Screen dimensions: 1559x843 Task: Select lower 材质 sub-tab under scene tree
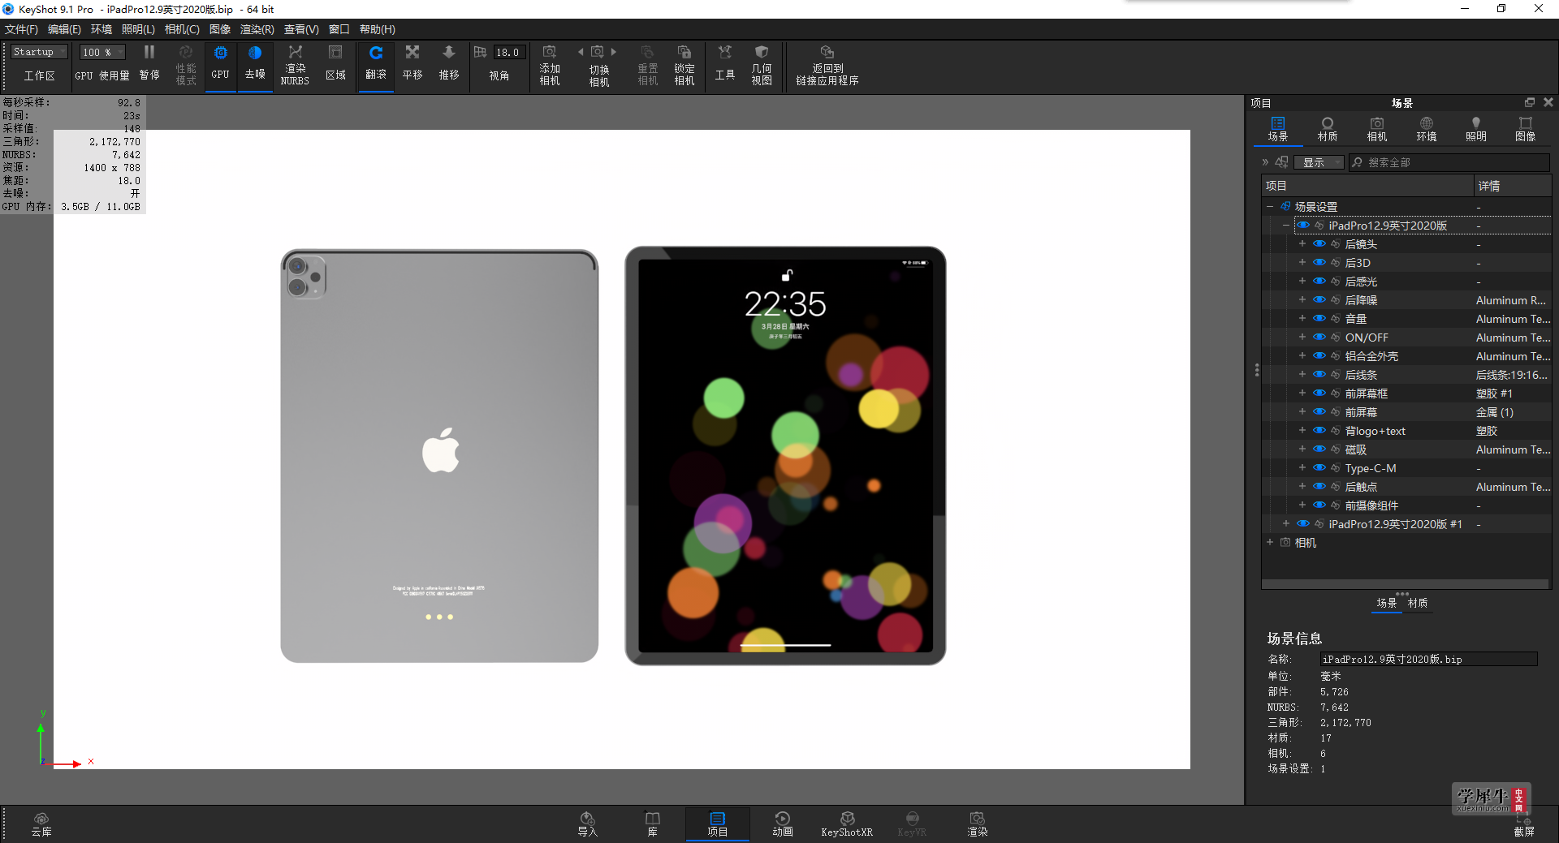[1418, 604]
